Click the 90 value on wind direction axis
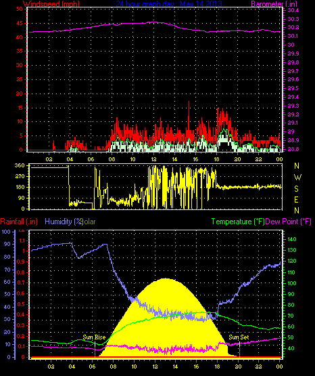Screen dimensions: 315x376 (x=21, y=198)
